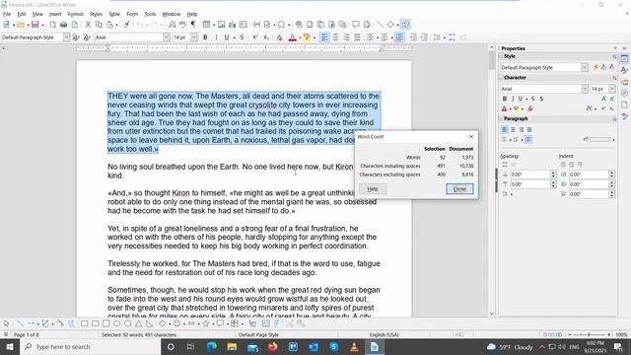
Task: Align text right in the toolbar
Action: (x=346, y=37)
